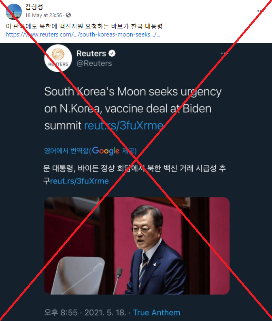
Task: Open the Facebook post options ellipsis
Action: coord(260,11)
